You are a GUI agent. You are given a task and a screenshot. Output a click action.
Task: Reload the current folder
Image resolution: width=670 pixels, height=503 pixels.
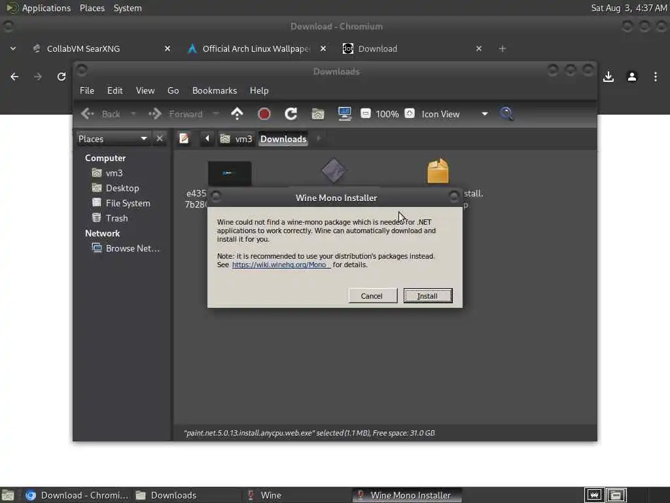tap(291, 114)
